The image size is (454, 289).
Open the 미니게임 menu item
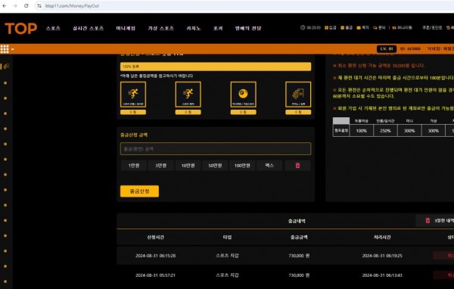[126, 28]
